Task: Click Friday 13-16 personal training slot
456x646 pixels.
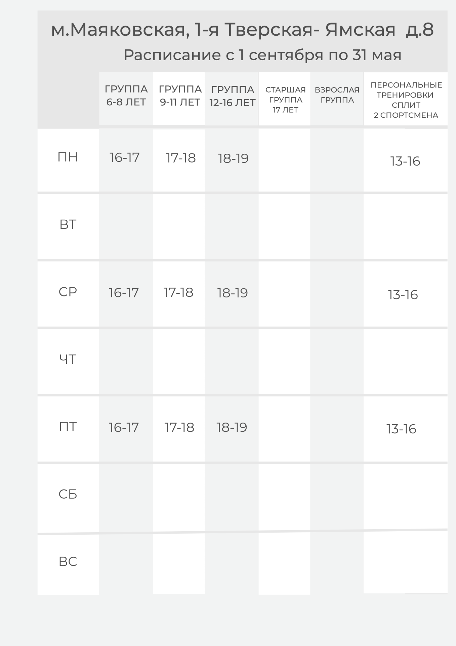Action: (x=401, y=429)
